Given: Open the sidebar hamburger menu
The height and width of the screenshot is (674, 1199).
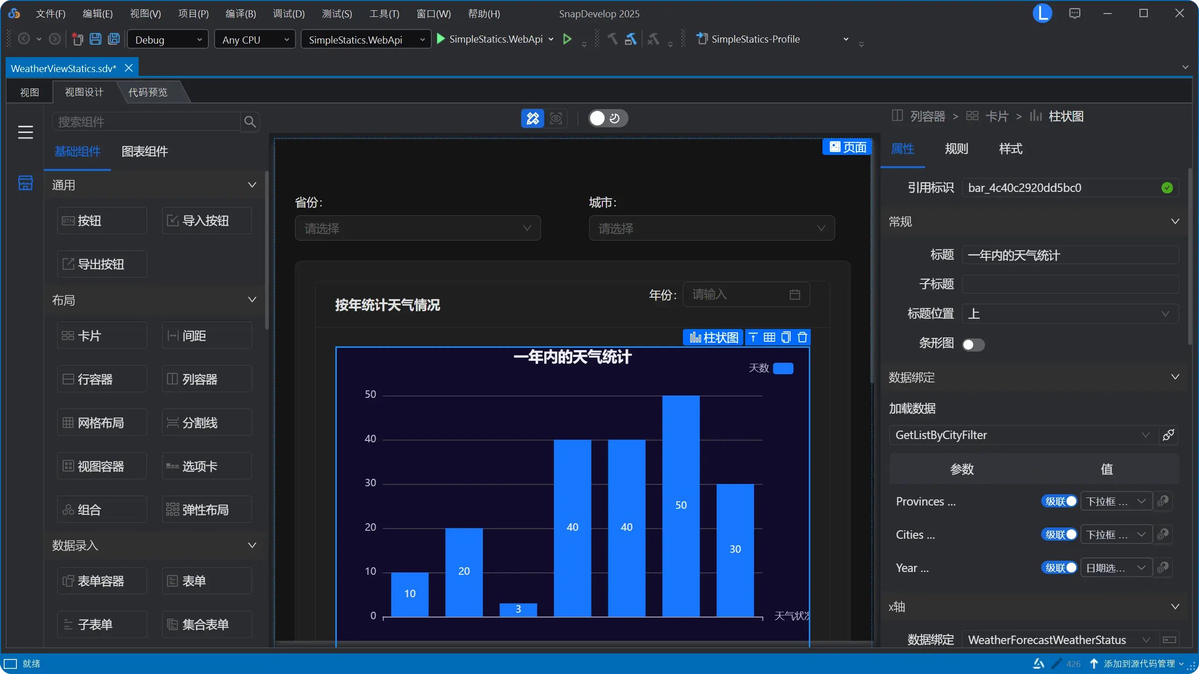Looking at the screenshot, I should [26, 132].
